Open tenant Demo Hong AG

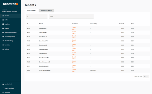click(x=43, y=53)
